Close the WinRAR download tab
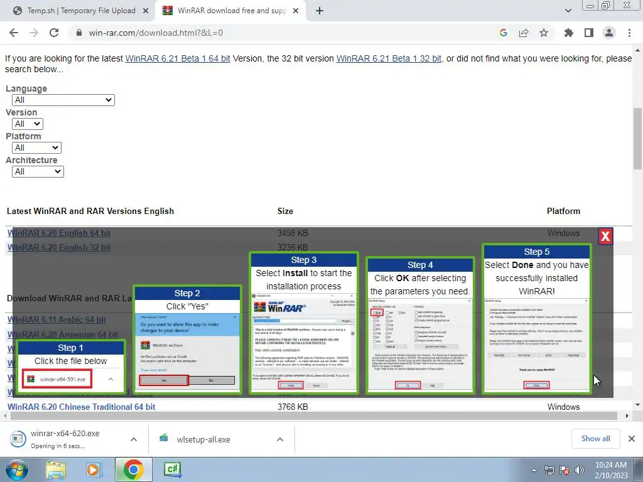The image size is (643, 482). coord(296,11)
